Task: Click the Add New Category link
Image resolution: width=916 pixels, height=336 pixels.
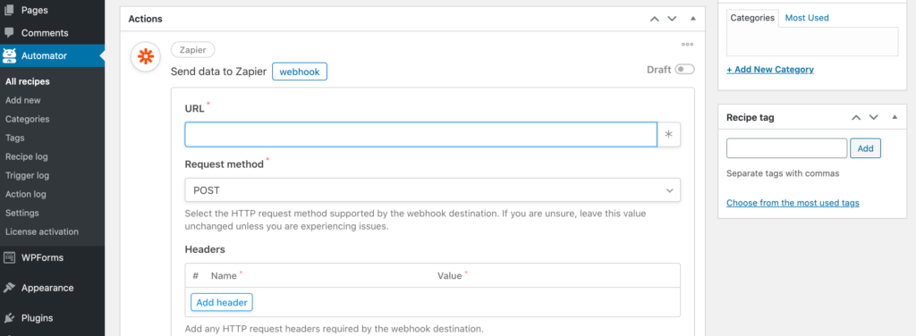Action: [x=770, y=70]
